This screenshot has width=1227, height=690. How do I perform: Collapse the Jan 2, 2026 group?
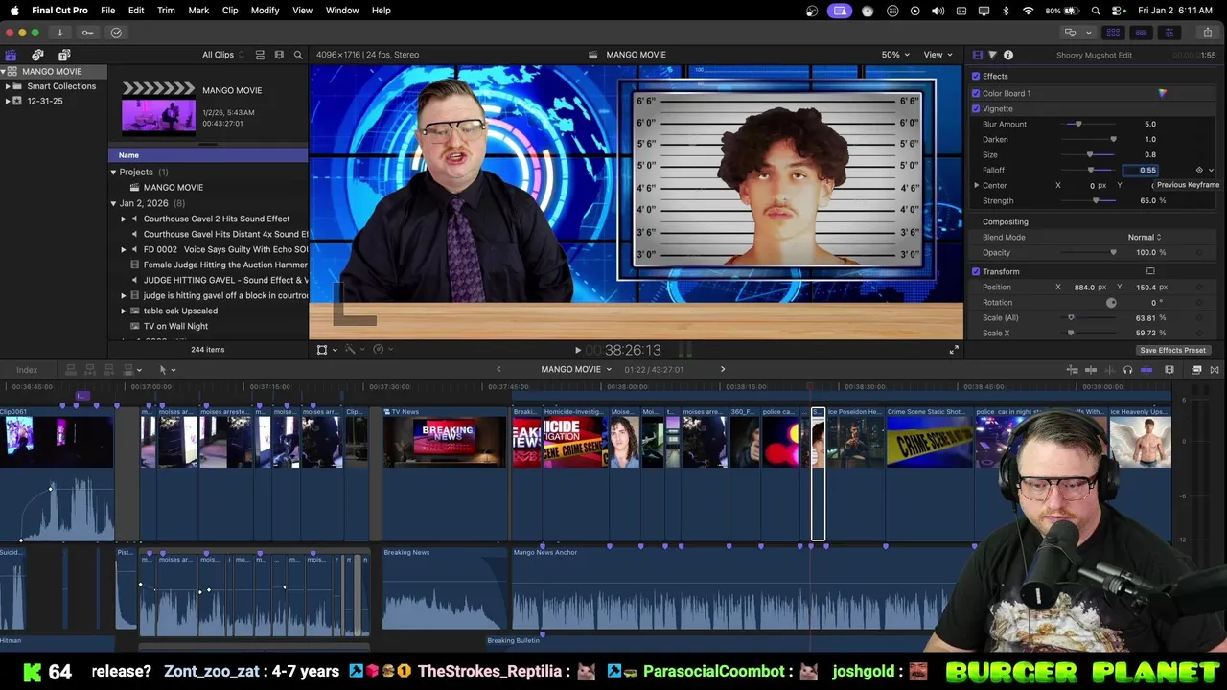(x=113, y=203)
